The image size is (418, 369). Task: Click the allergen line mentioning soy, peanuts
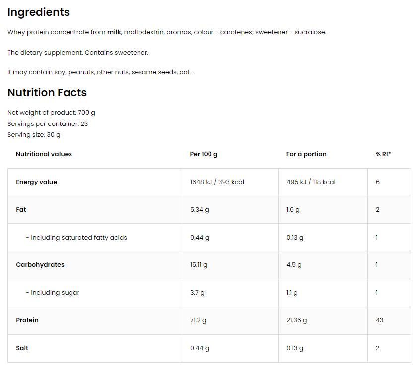(x=99, y=72)
